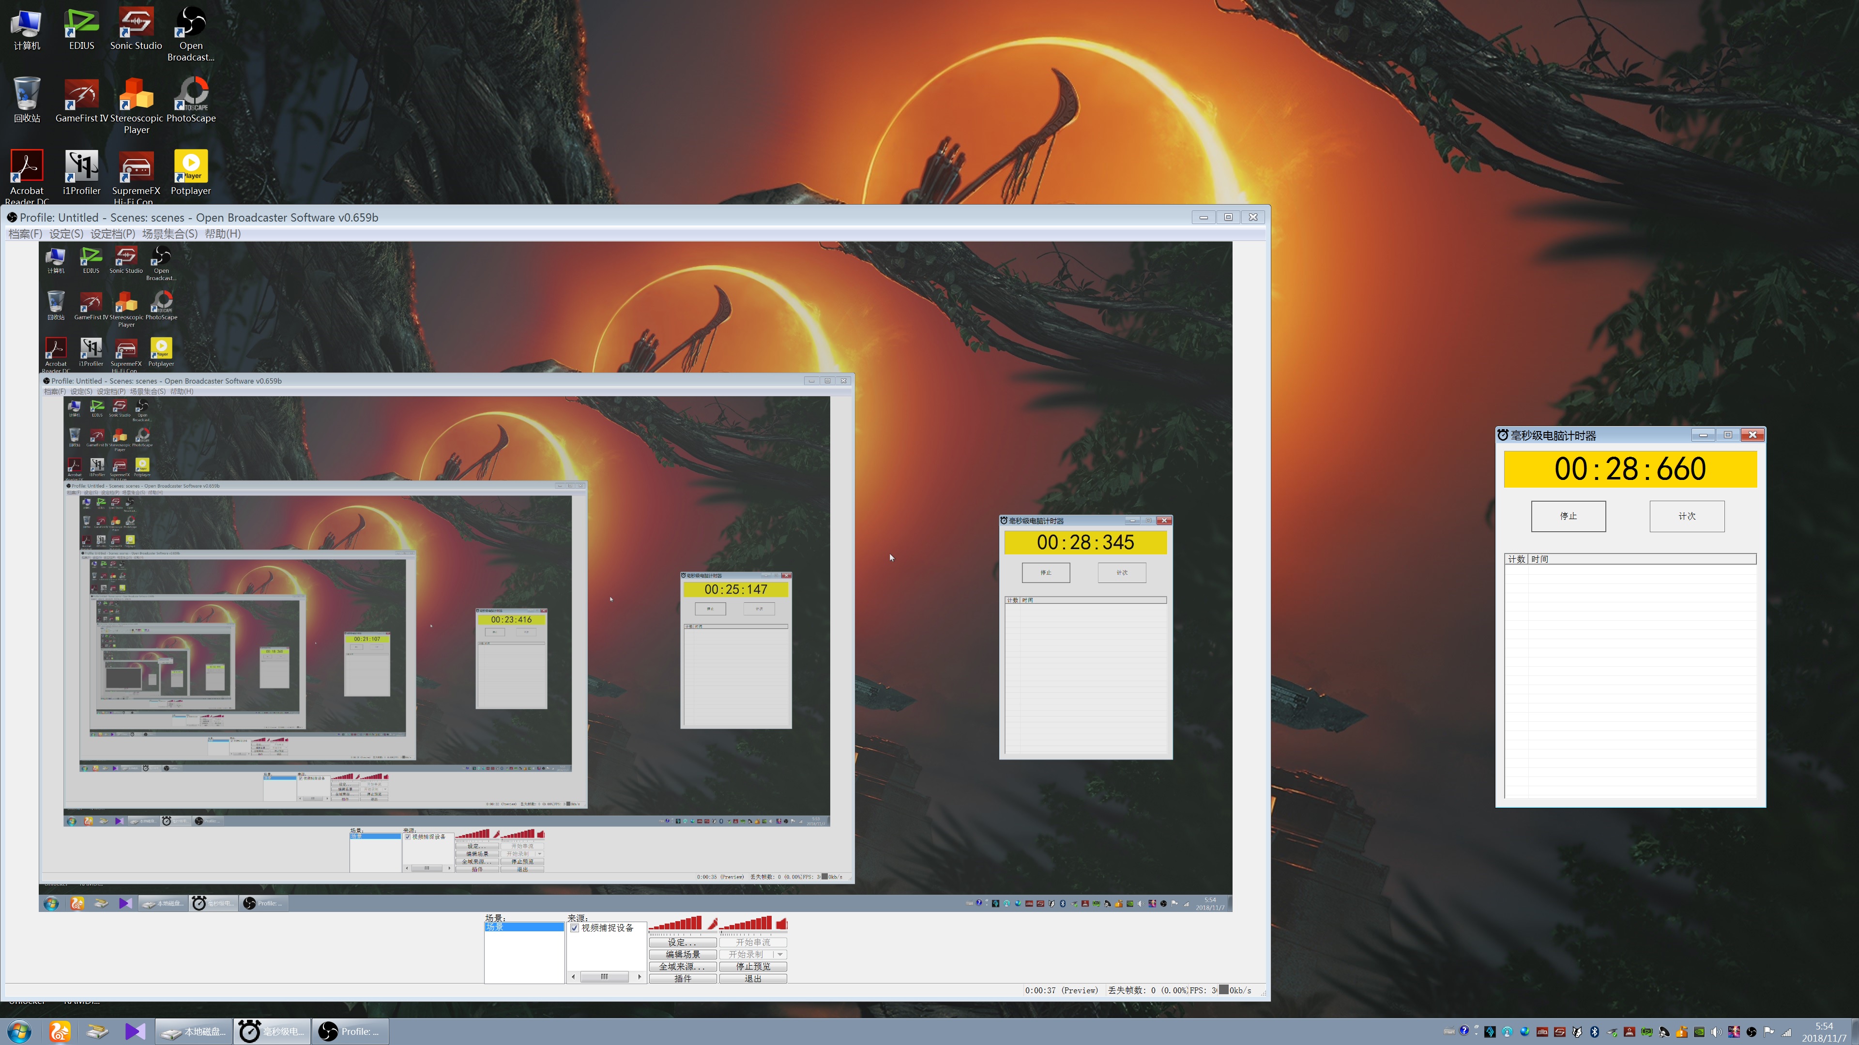Click the 停止 button in timer
Viewport: 1859px width, 1045px height.
point(1568,516)
